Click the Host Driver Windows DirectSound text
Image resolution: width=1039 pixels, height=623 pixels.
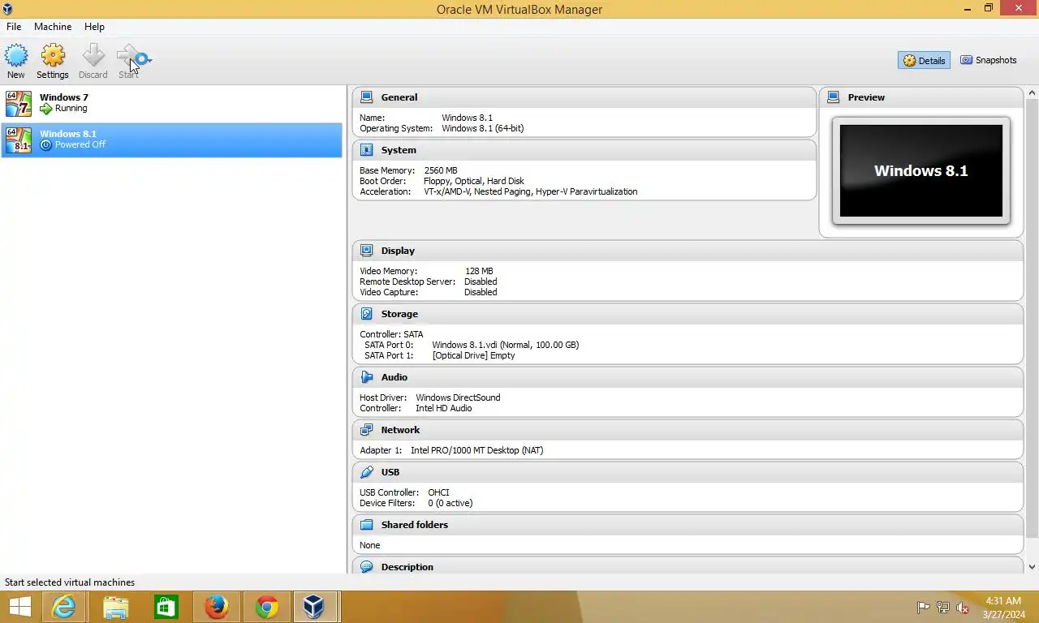click(x=458, y=397)
